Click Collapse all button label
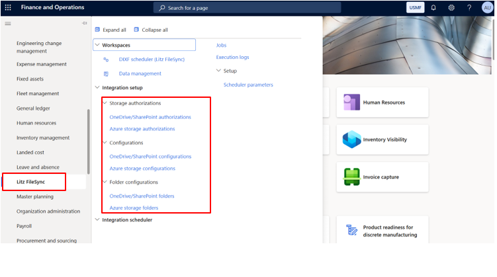This screenshot has width=497, height=277. [x=155, y=30]
